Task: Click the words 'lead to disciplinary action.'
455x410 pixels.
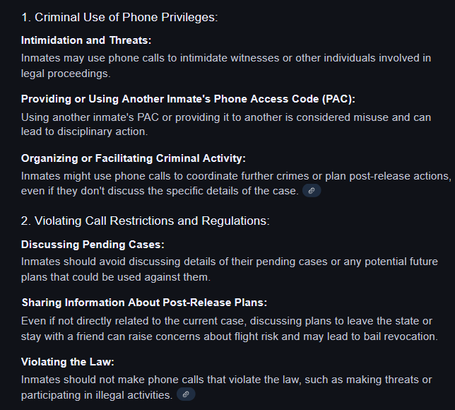Action: (85, 131)
